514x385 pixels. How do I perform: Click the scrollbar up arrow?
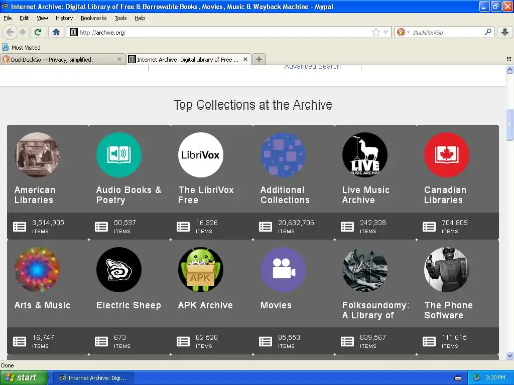tap(509, 69)
